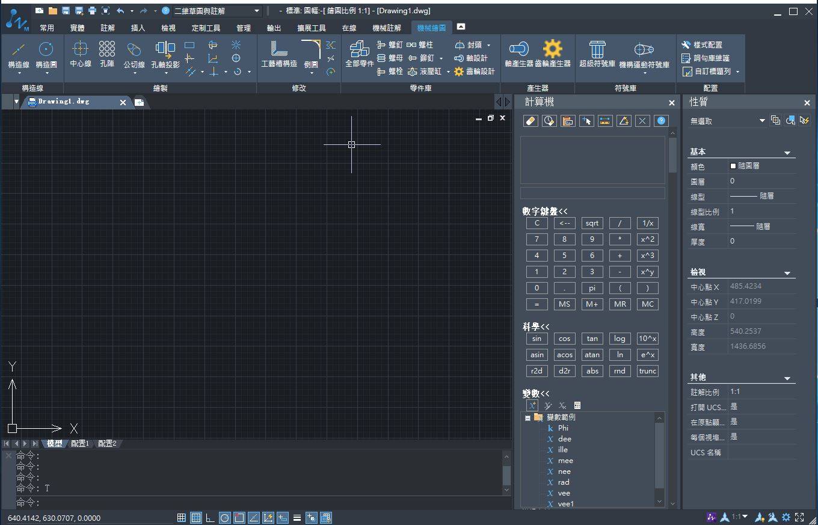Click the calculator help icon
The height and width of the screenshot is (525, 818).
click(661, 121)
